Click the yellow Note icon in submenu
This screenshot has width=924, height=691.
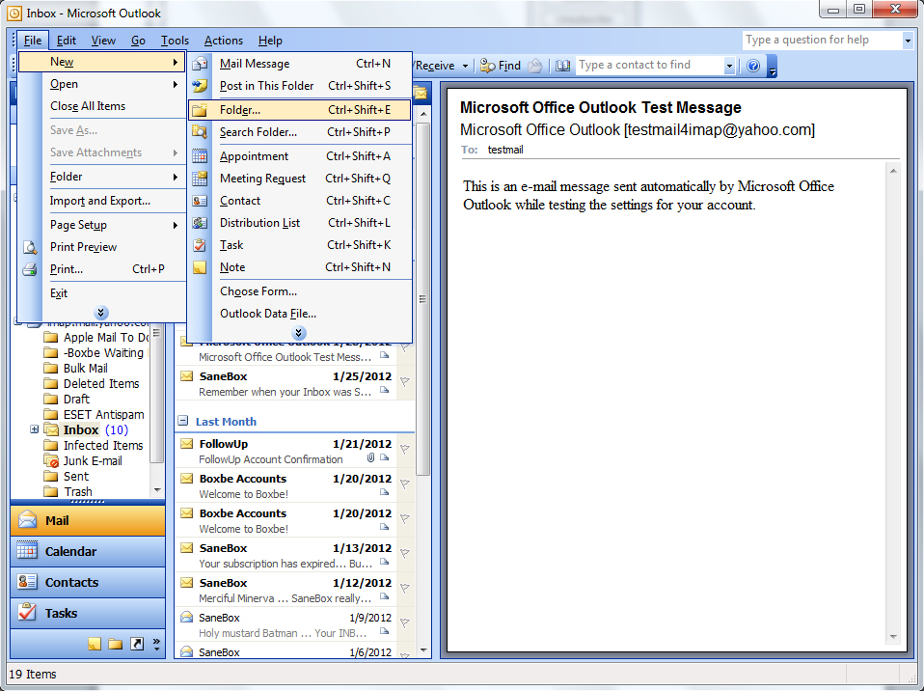click(200, 267)
